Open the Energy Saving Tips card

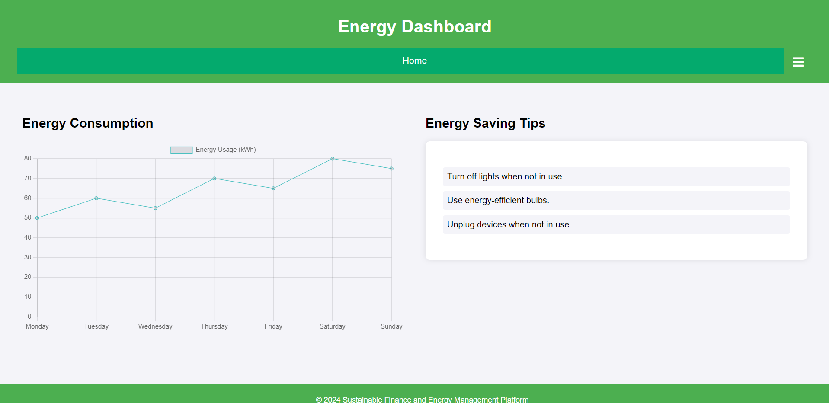616,200
